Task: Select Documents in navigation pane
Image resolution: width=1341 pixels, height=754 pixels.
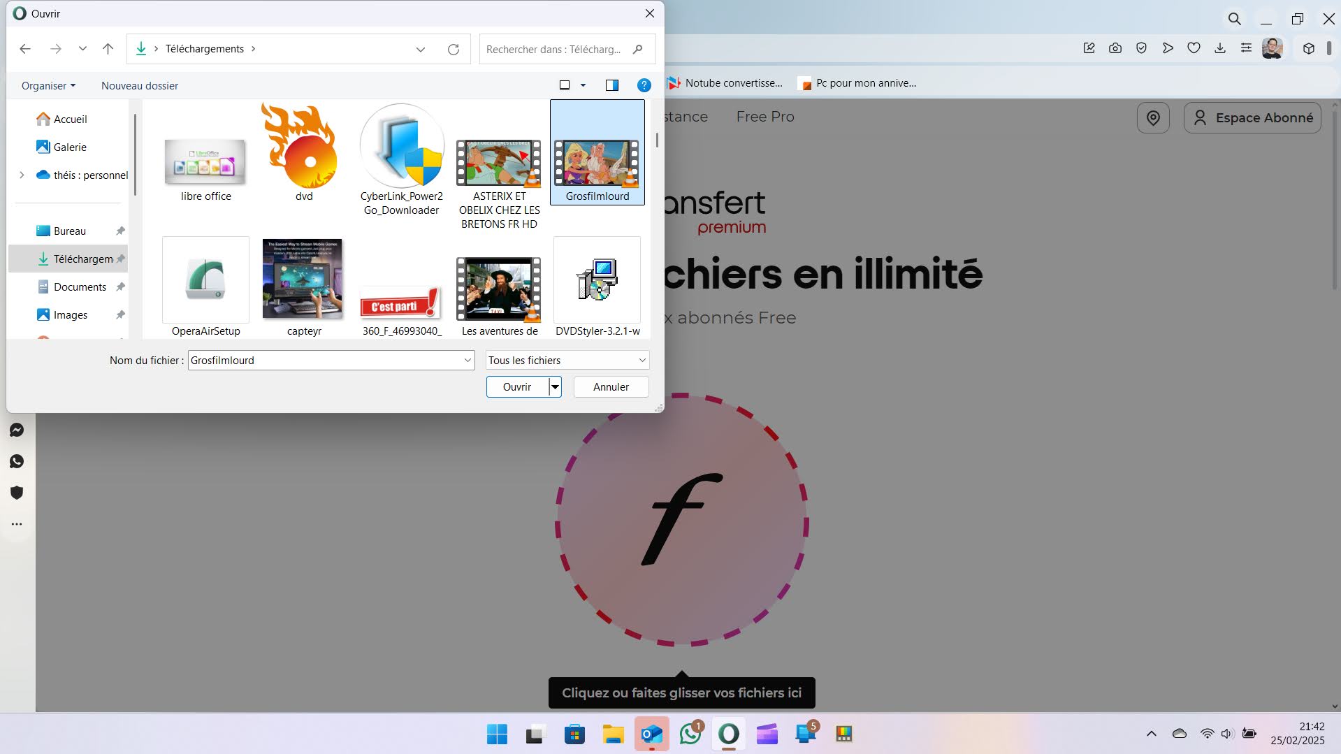Action: (x=80, y=287)
